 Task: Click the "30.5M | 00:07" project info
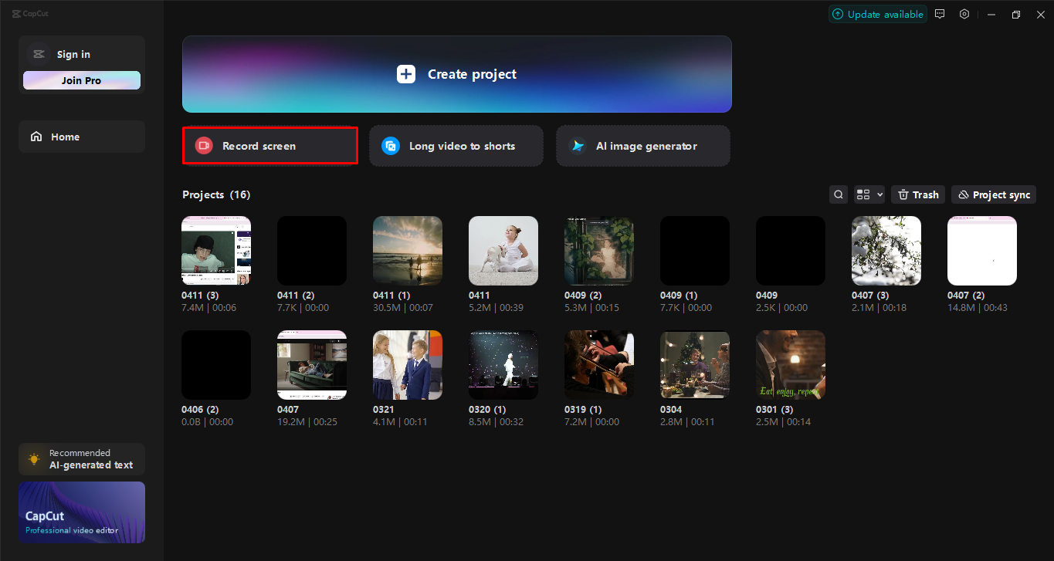pos(403,308)
